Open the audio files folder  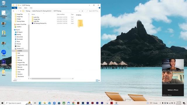[x=36, y=17]
